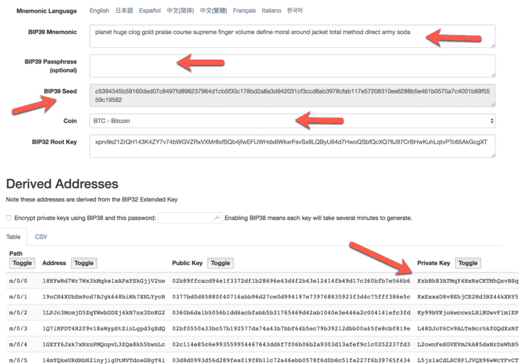Viewport: 519px width, 364px height.
Task: Click the BIP32 Root Key text area
Action: click(x=292, y=146)
